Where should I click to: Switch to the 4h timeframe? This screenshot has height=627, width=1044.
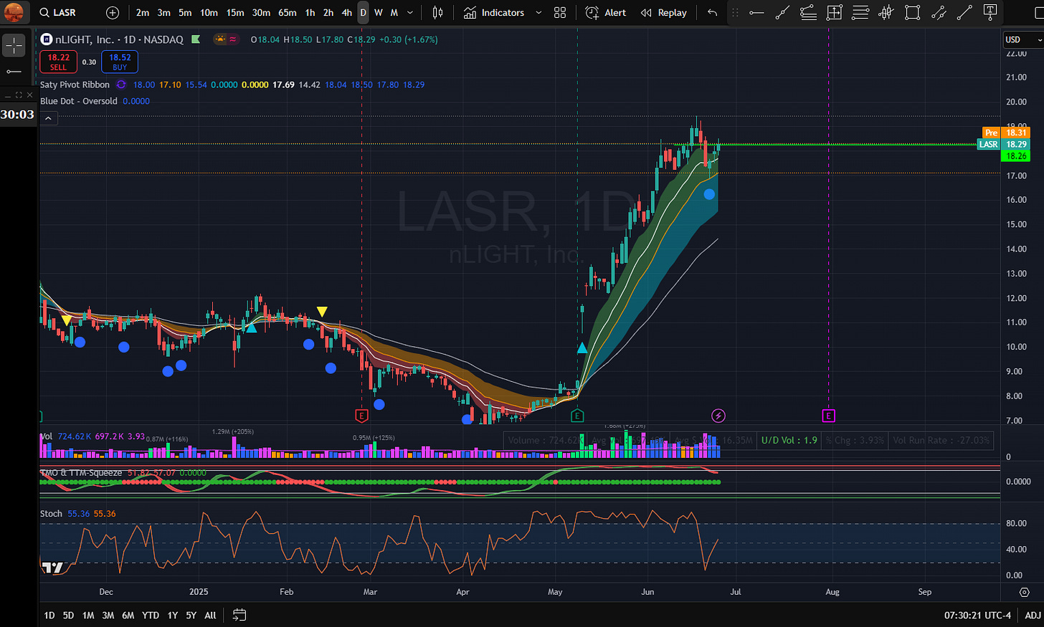click(x=346, y=13)
